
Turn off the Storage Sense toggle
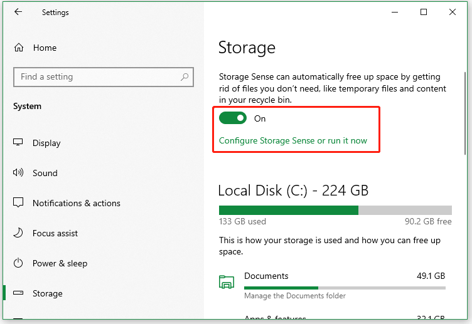click(232, 118)
